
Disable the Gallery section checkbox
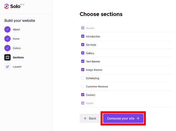(83, 53)
